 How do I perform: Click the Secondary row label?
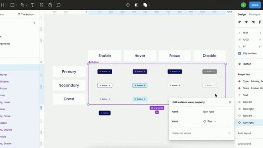pyautogui.click(x=69, y=86)
